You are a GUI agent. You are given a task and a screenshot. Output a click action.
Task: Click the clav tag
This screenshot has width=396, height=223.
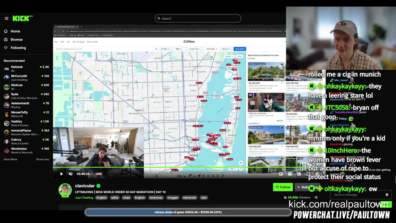204,198
